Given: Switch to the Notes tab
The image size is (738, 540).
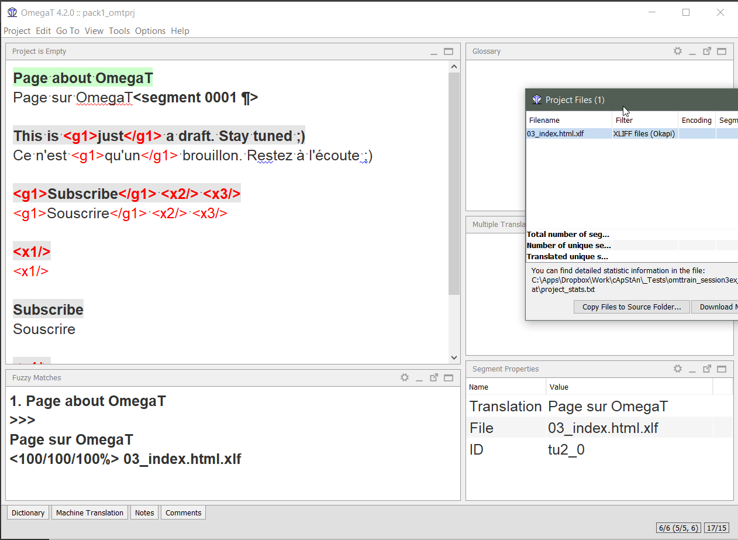Looking at the screenshot, I should 144,513.
